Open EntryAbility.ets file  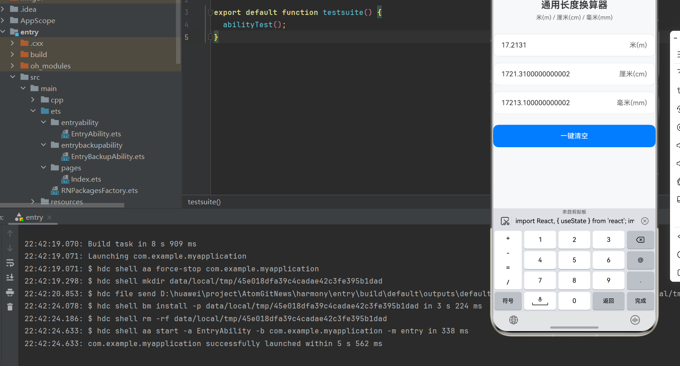pyautogui.click(x=96, y=134)
